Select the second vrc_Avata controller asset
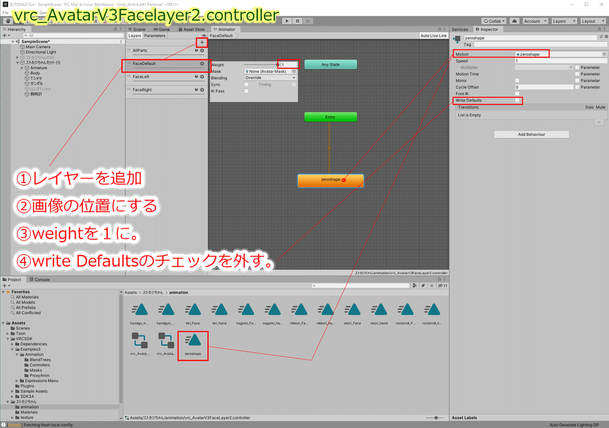The height and width of the screenshot is (428, 609). 166,344
